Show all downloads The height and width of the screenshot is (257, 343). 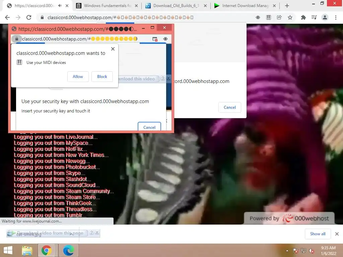pyautogui.click(x=318, y=234)
